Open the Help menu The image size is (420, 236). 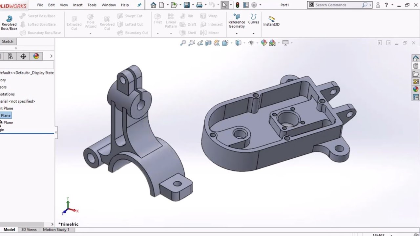click(125, 5)
